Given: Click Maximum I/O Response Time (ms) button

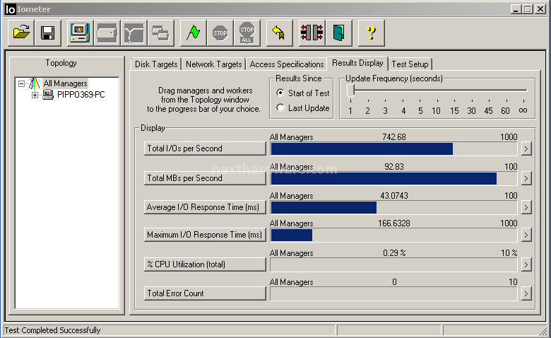Looking at the screenshot, I should (x=205, y=235).
